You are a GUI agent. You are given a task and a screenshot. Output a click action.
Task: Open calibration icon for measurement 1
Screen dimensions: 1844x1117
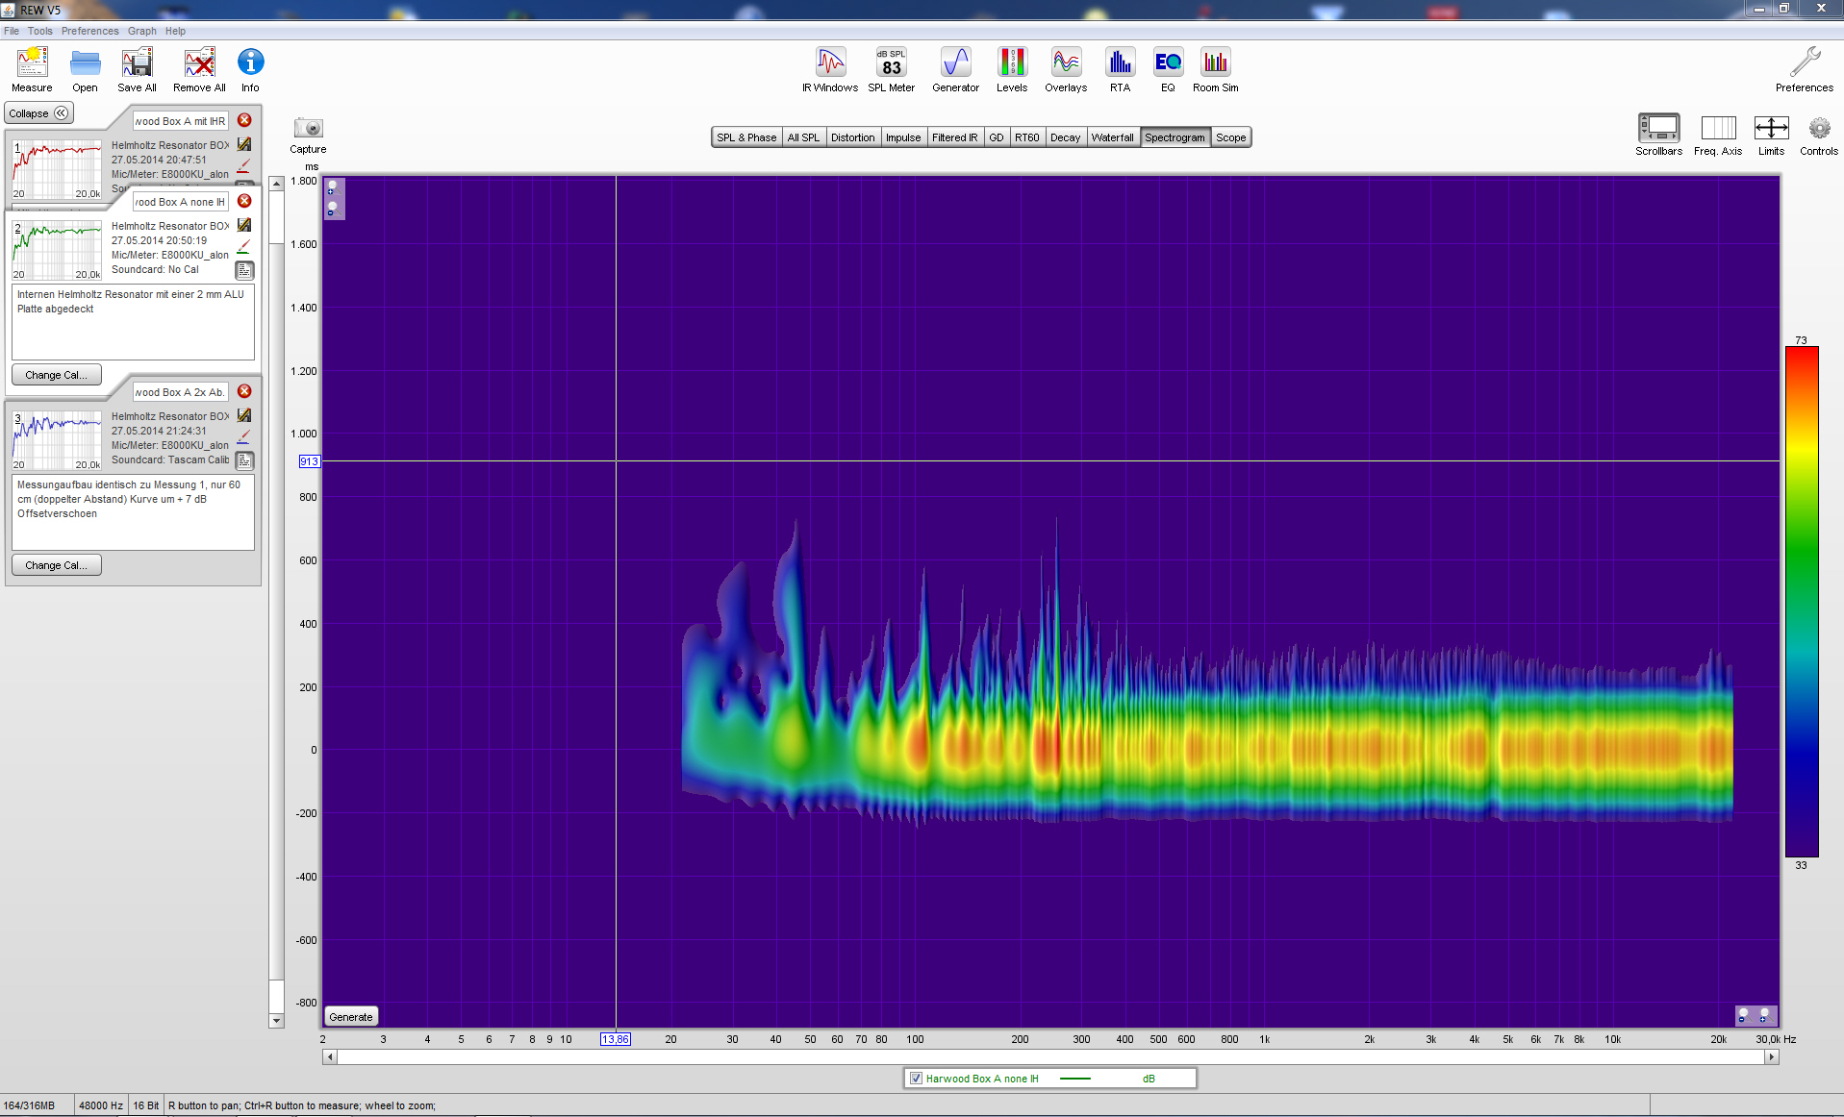click(244, 144)
